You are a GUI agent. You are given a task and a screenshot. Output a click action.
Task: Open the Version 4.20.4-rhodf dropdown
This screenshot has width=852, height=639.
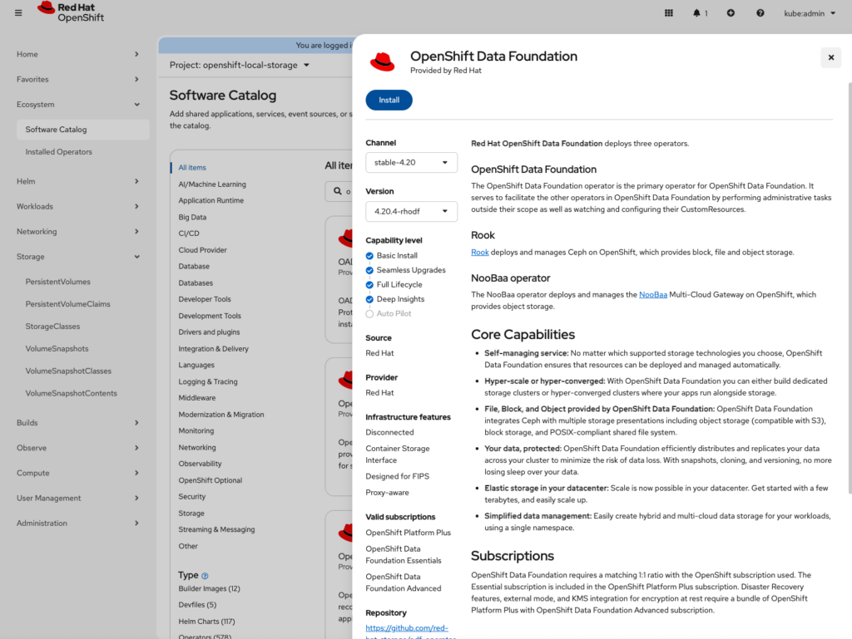[411, 211]
